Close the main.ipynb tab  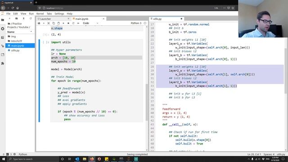[x=103, y=19]
